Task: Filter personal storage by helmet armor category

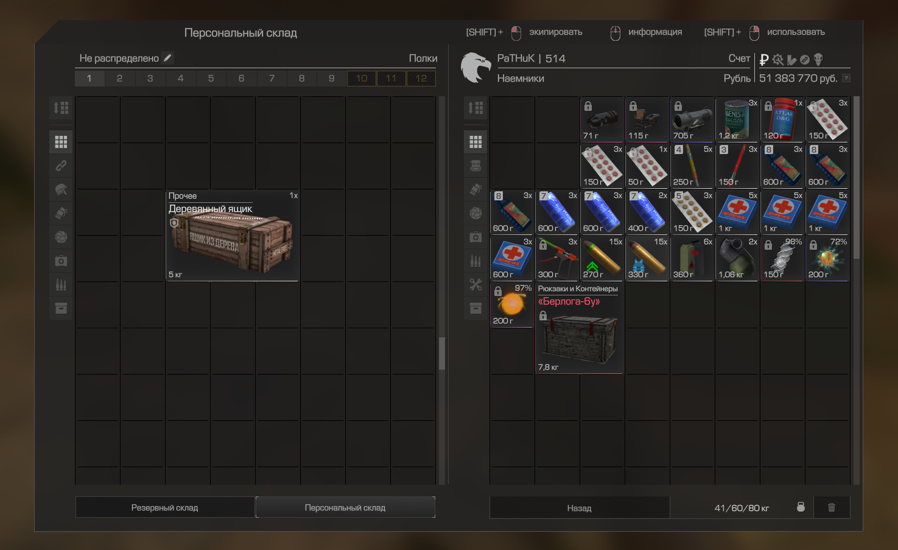Action: [61, 189]
